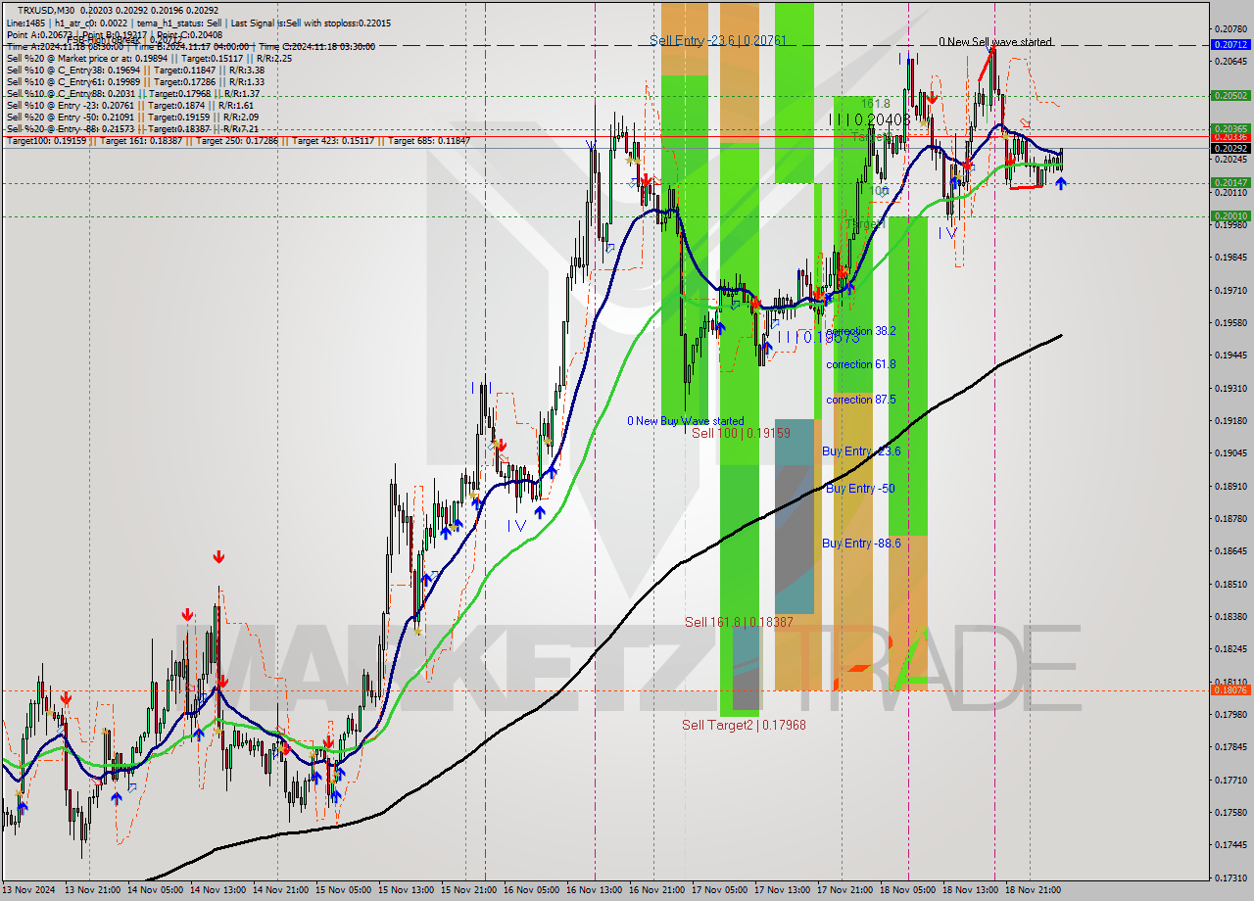Viewport: 1254px width, 901px height.
Task: Select the 'I I I 0.20408' wave label
Action: point(870,119)
